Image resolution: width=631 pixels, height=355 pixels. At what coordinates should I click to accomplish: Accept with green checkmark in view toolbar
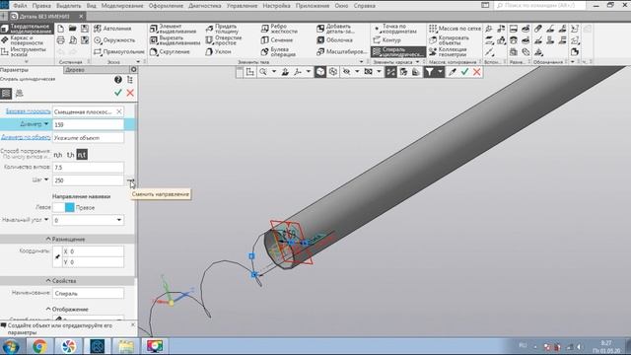click(x=464, y=72)
